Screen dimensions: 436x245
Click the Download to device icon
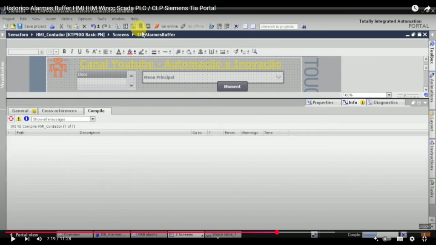point(126,26)
